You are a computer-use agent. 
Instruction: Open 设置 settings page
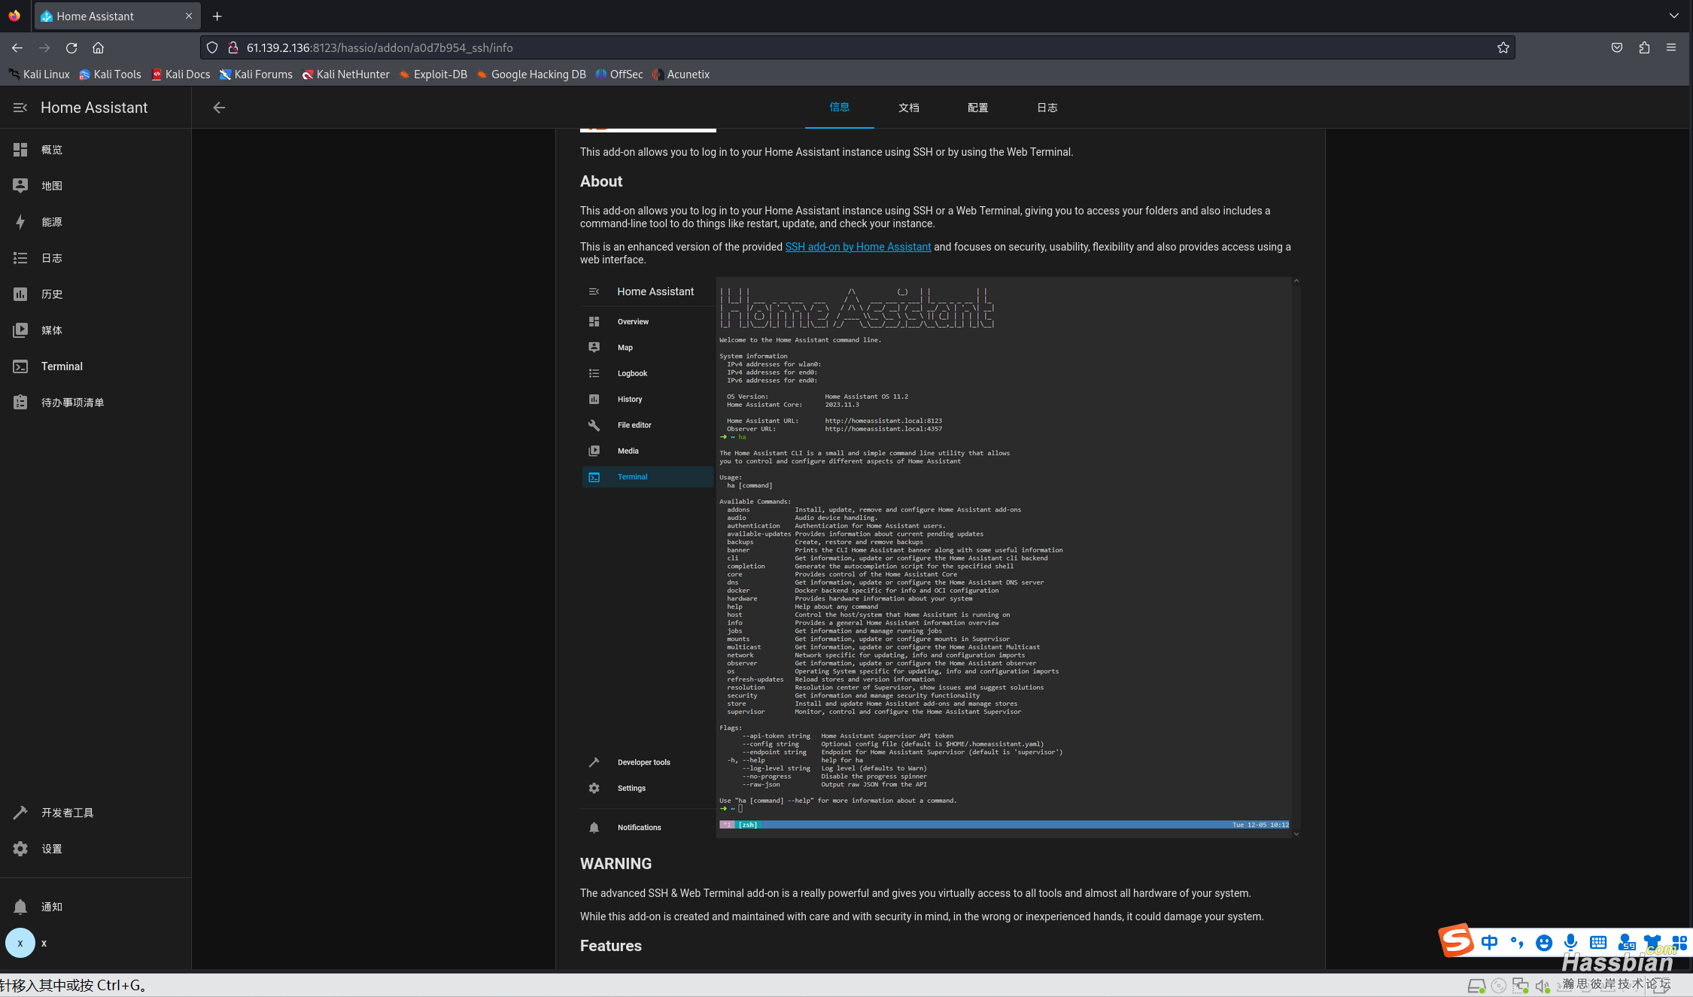(x=96, y=849)
